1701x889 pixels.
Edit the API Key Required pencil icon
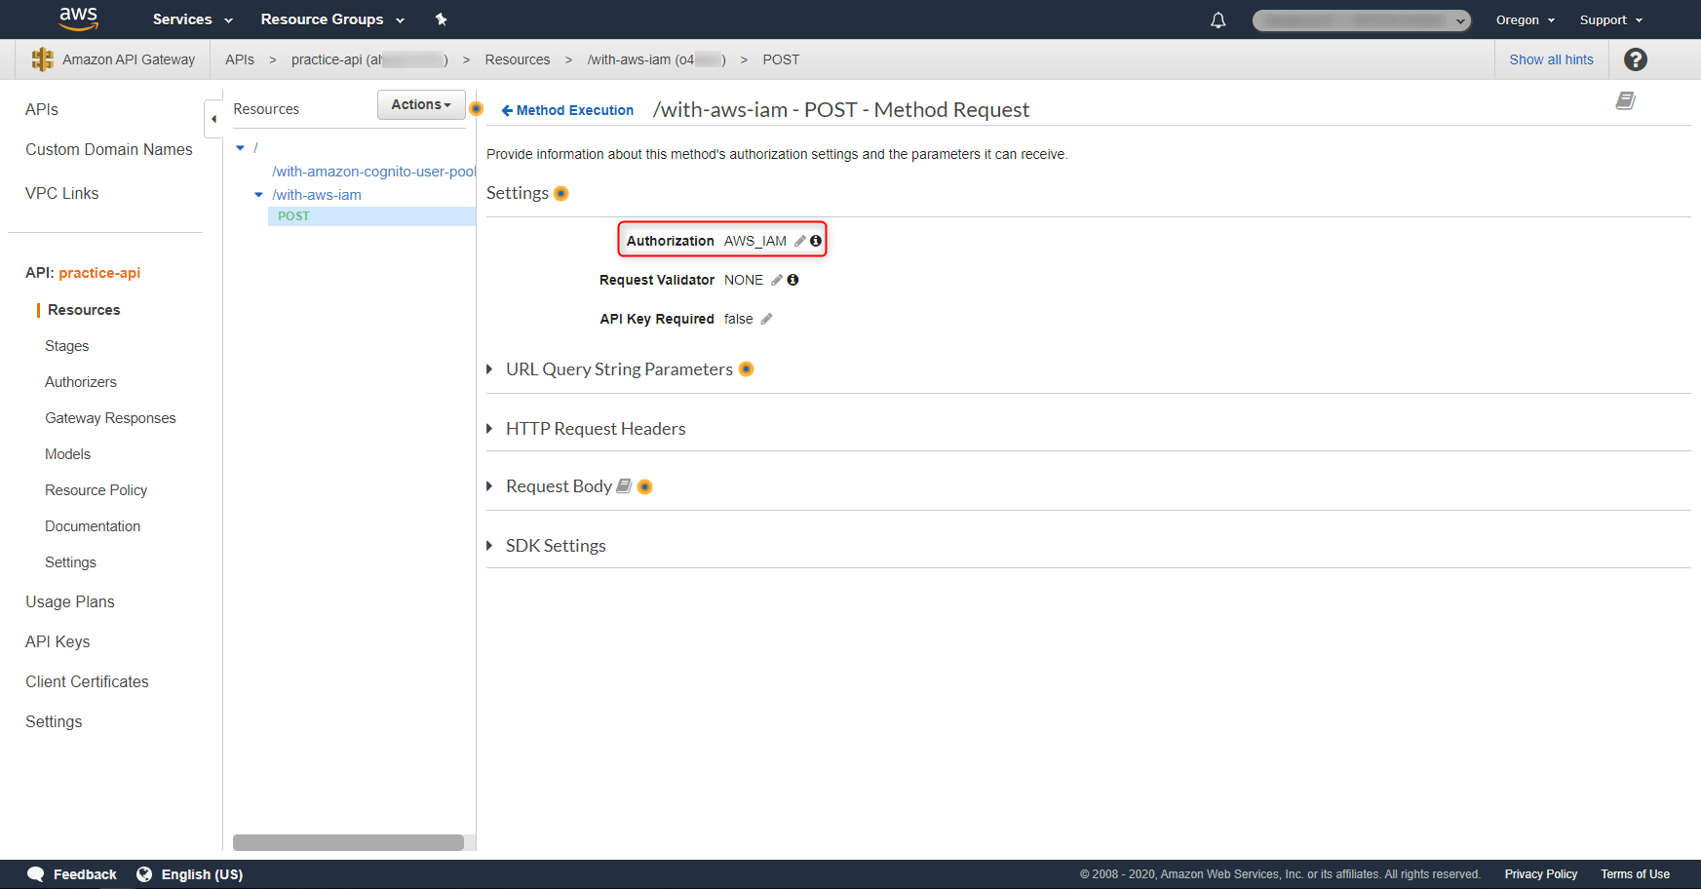pyautogui.click(x=766, y=319)
